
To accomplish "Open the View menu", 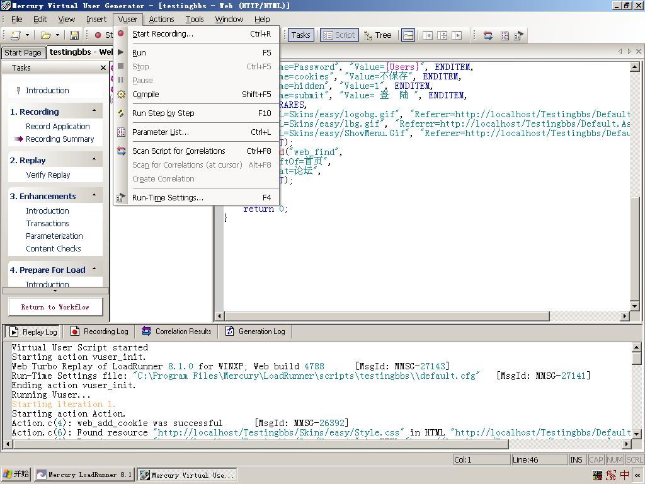I will (x=66, y=20).
